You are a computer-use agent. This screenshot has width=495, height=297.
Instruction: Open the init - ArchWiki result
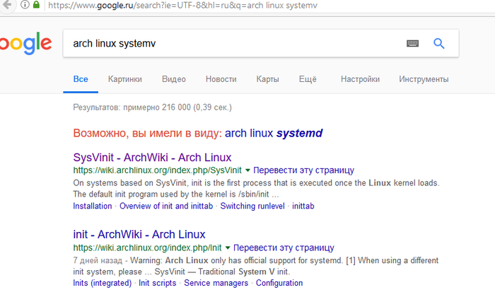click(x=139, y=235)
